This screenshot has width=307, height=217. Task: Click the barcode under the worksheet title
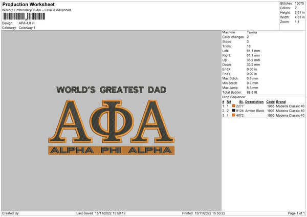coord(23,17)
